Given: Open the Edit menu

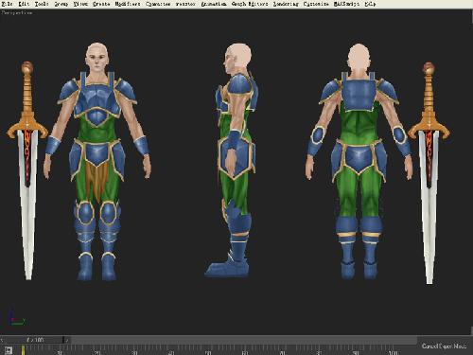Looking at the screenshot, I should tap(24, 4).
